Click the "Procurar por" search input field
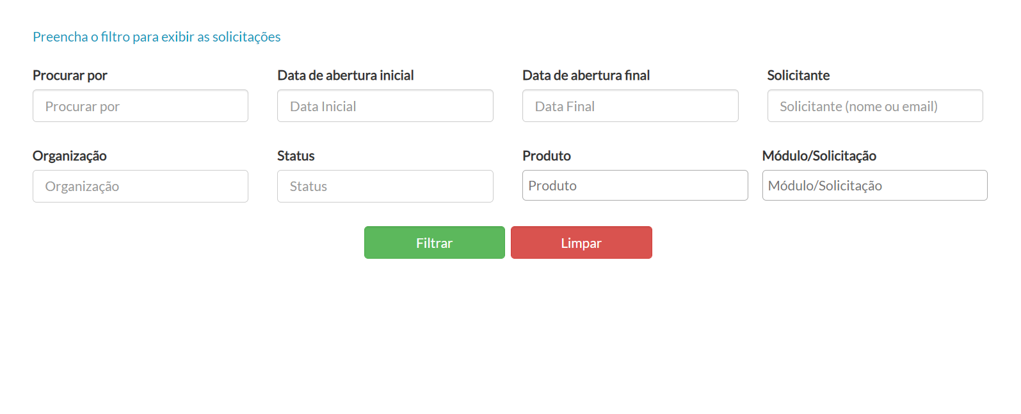This screenshot has width=1021, height=414. pyautogui.click(x=140, y=105)
